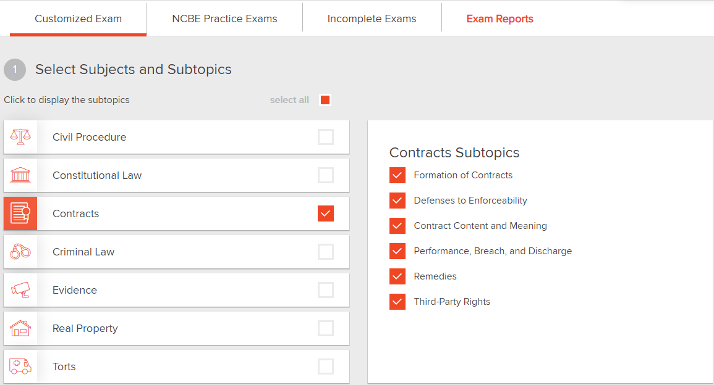Click the Real Property house icon
Image resolution: width=714 pixels, height=385 pixels.
[x=20, y=328]
